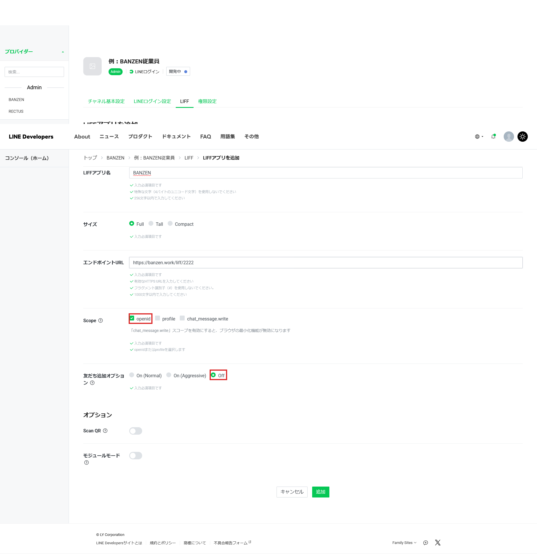Open the notifications bell
This screenshot has width=537, height=554.
494,137
